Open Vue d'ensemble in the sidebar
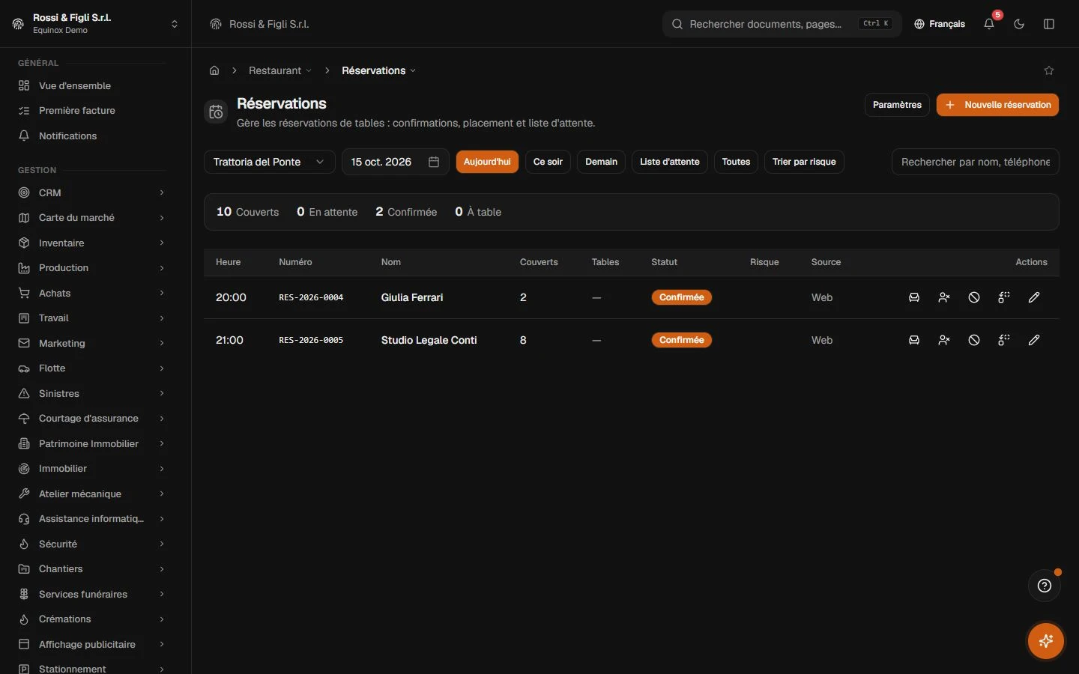The width and height of the screenshot is (1079, 674). (92, 85)
